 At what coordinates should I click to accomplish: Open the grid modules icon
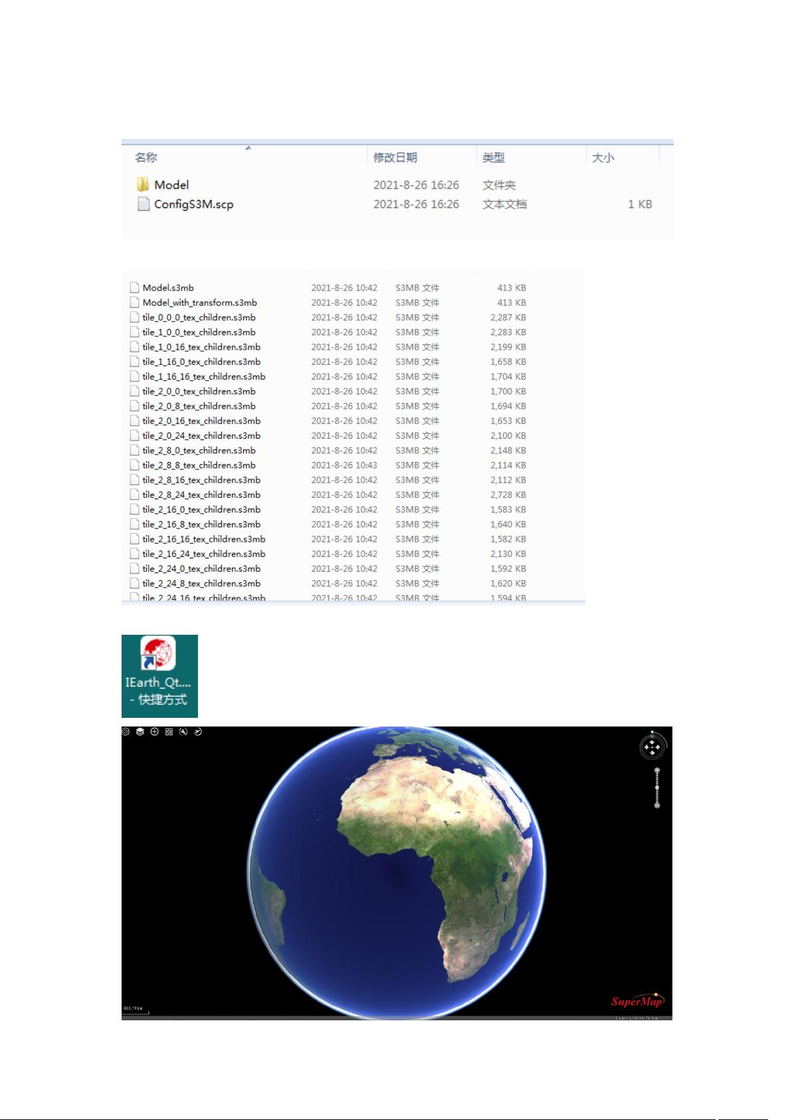click(x=169, y=732)
